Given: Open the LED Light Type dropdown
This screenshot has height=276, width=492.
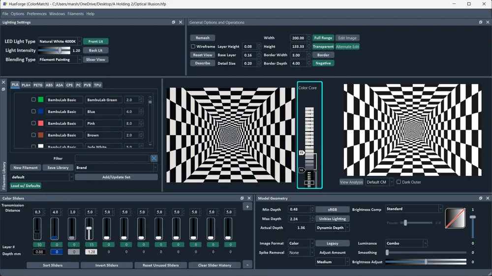Looking at the screenshot, I should click(60, 41).
